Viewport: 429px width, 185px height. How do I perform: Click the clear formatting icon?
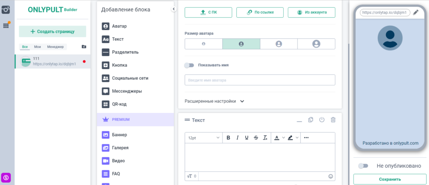[265, 138]
